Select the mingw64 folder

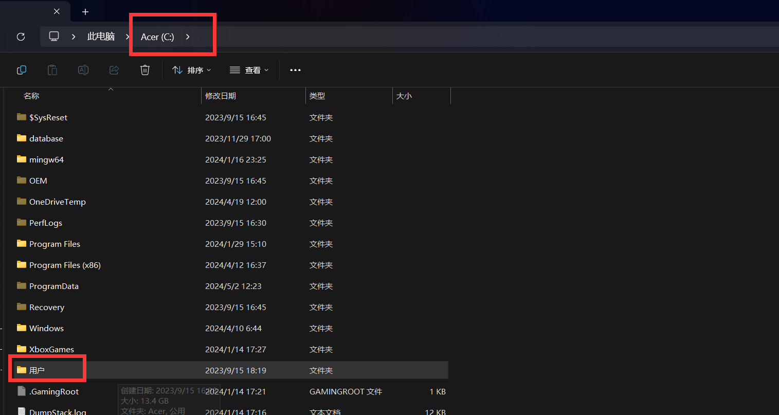point(46,159)
